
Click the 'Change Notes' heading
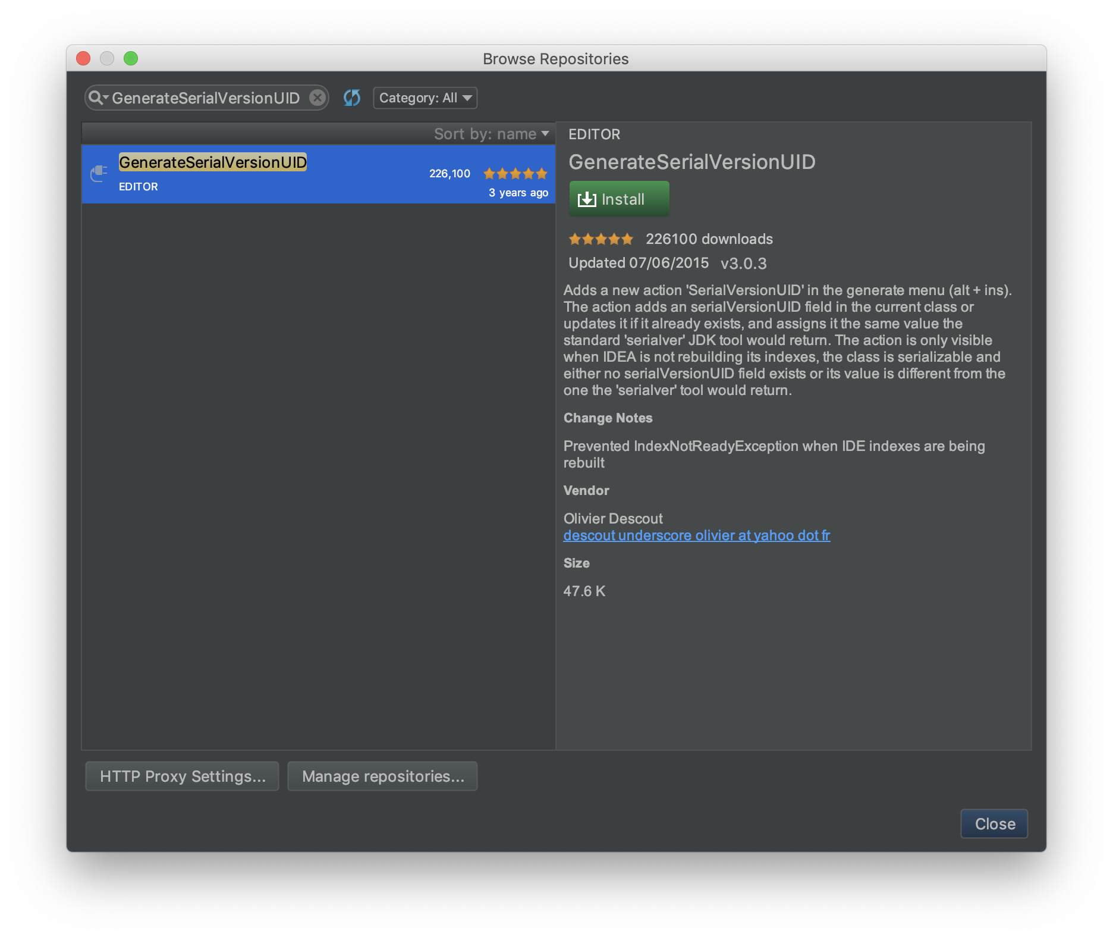[x=608, y=418]
